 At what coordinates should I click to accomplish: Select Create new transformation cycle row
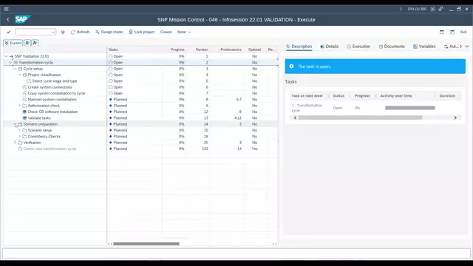point(50,149)
